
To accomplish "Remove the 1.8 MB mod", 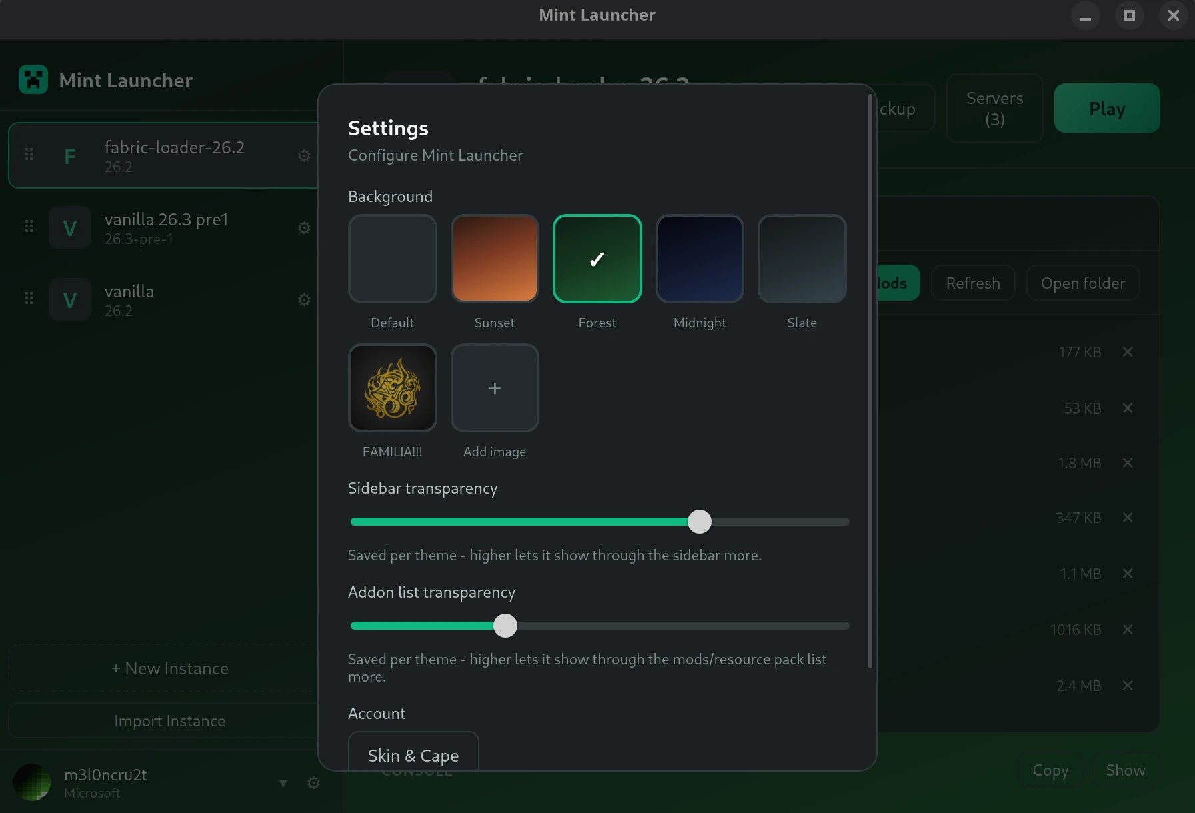I will click(x=1128, y=463).
